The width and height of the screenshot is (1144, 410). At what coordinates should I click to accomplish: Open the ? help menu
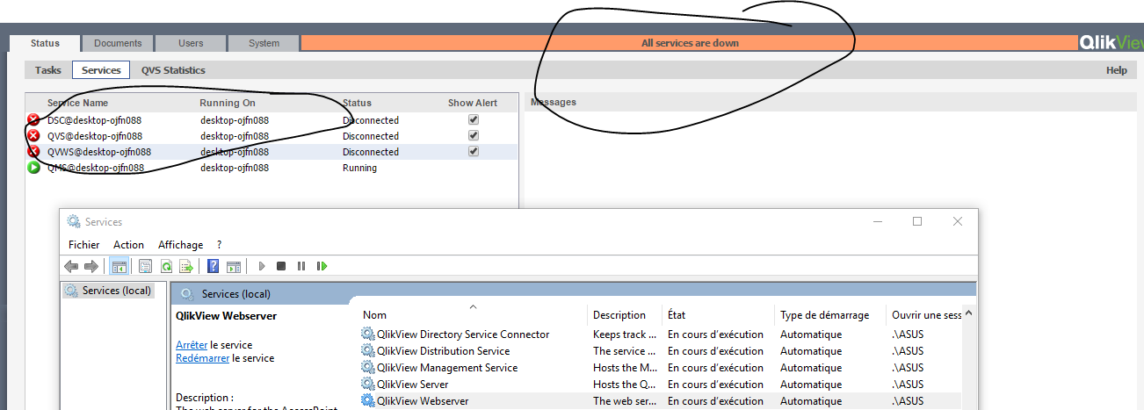[x=219, y=245]
